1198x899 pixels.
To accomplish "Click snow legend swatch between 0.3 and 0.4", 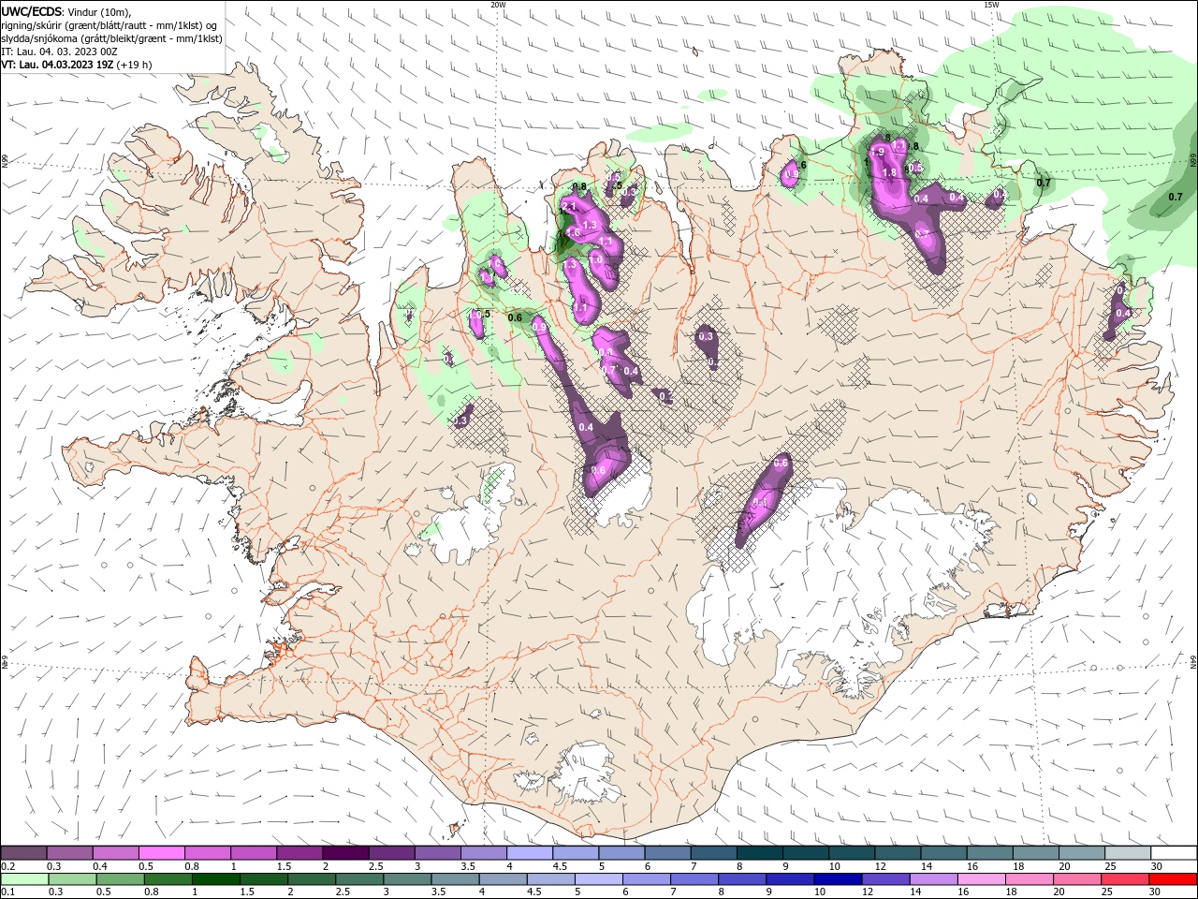I will pyautogui.click(x=70, y=853).
